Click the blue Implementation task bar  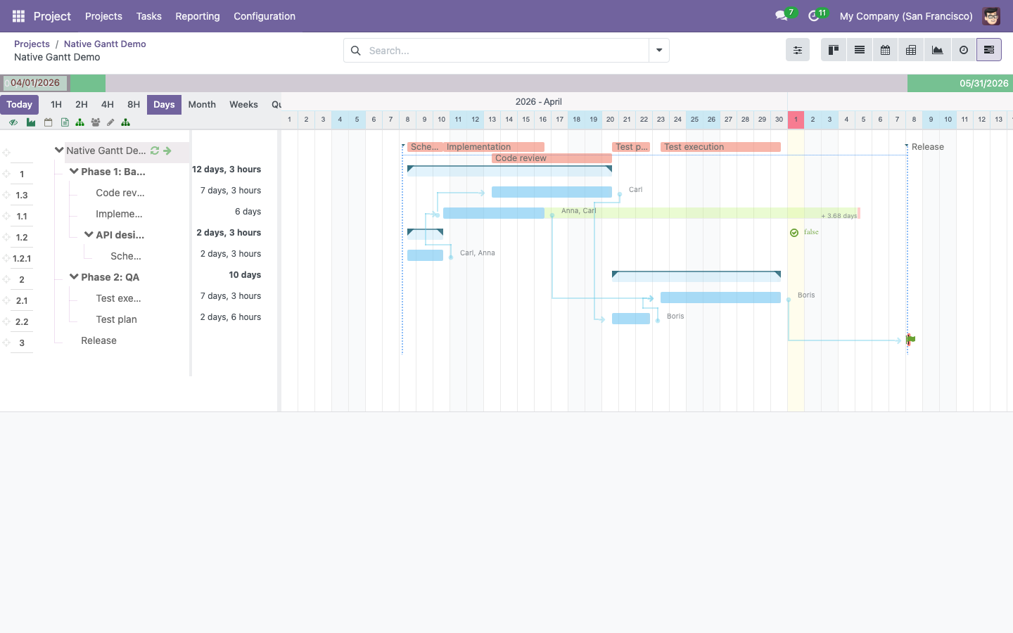tap(494, 213)
